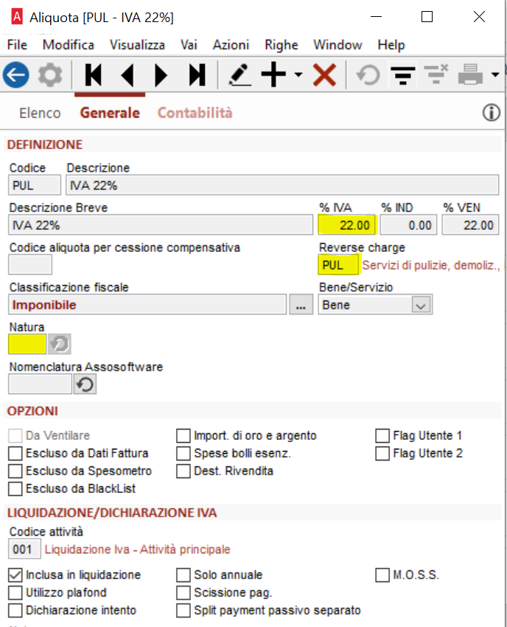Check Split payment passivo separato
The height and width of the screenshot is (627, 507).
point(183,610)
